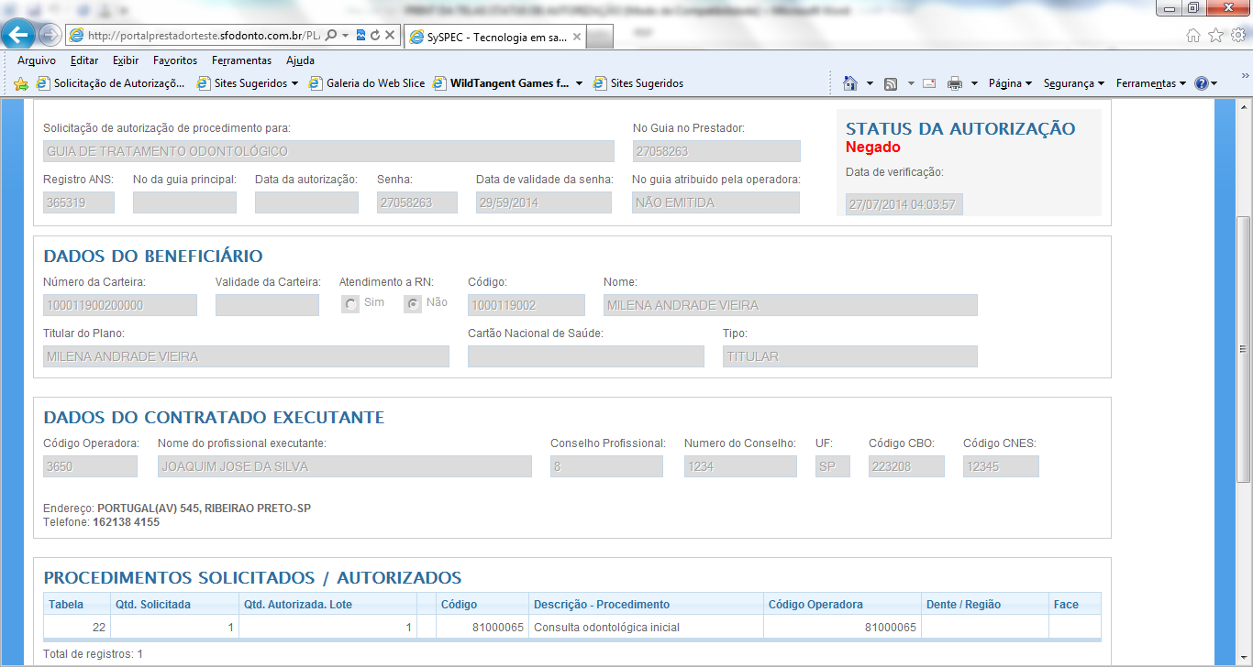Image resolution: width=1253 pixels, height=667 pixels.
Task: Select the Sim radio for Atendimento a RN
Action: pos(350,304)
